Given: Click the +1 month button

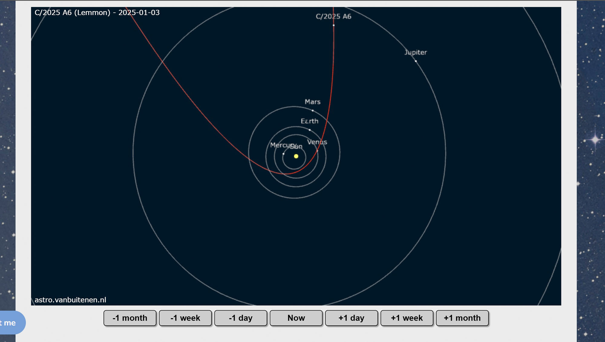Looking at the screenshot, I should [x=462, y=318].
